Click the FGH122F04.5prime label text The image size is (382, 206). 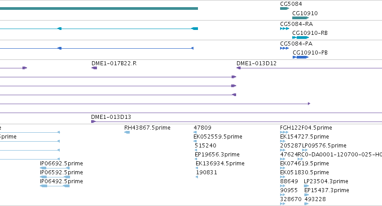[x=306, y=128]
